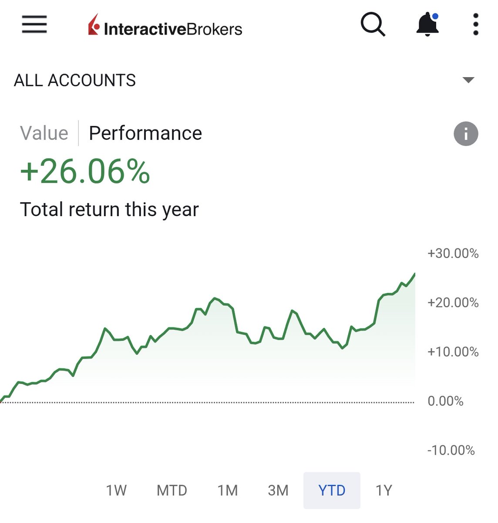Show performance info via the i icon
Screen dimensions: 498x523
[466, 133]
